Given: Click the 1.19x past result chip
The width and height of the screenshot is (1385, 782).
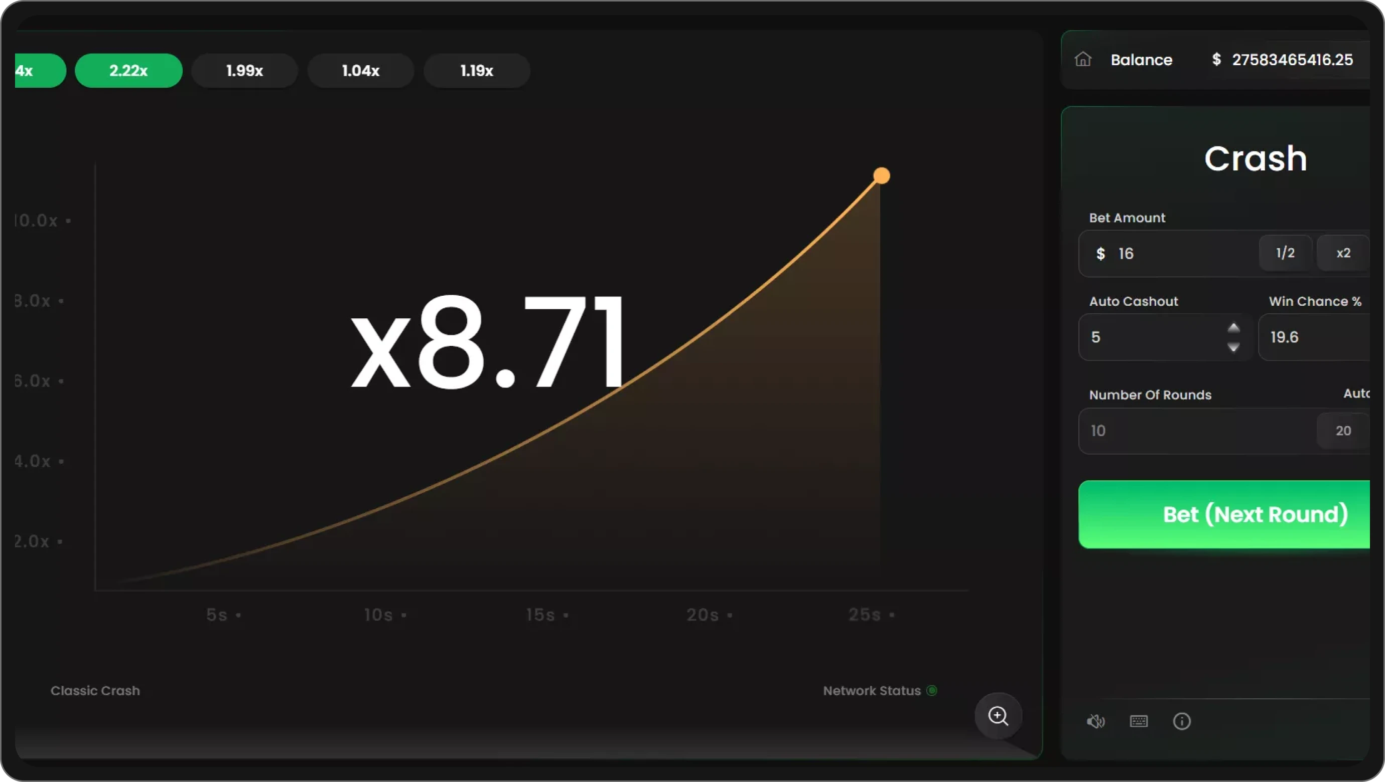Looking at the screenshot, I should click(477, 70).
